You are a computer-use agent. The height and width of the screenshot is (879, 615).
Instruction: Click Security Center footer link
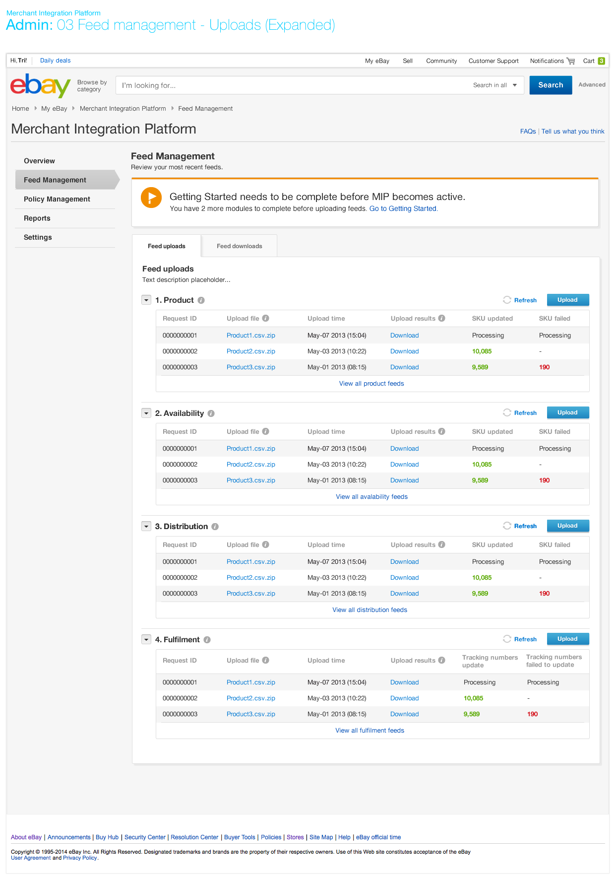145,837
